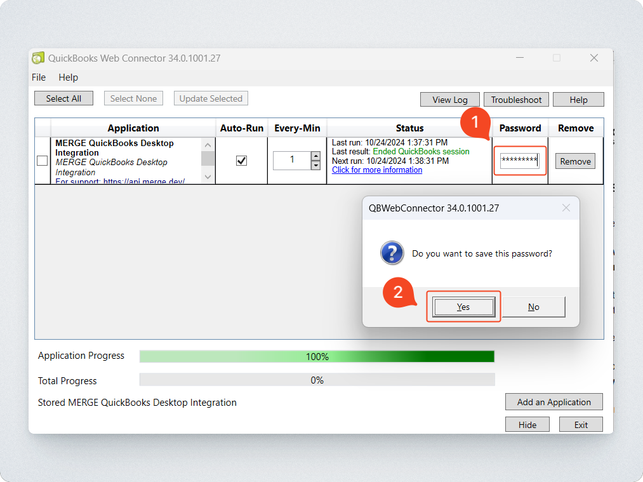Open the Help menu
Viewport: 643px width, 482px height.
[68, 77]
